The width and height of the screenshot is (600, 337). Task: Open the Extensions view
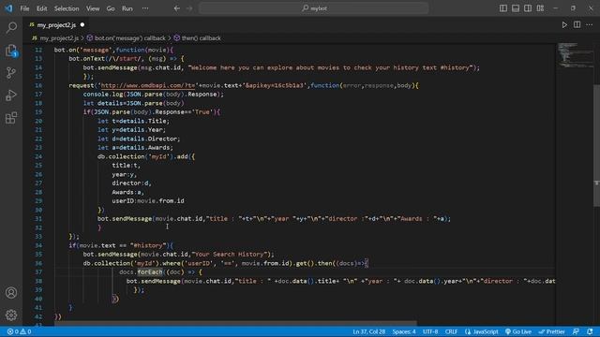pos(11,118)
